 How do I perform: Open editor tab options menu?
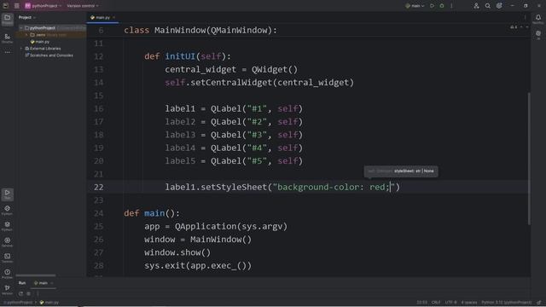coord(525,17)
